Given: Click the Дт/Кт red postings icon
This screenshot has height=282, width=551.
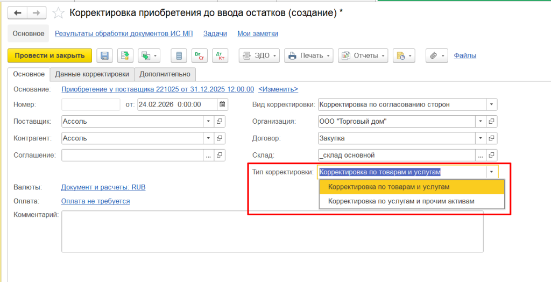Looking at the screenshot, I should click(220, 55).
